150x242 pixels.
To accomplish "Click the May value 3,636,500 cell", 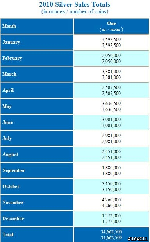I will coord(111,106).
